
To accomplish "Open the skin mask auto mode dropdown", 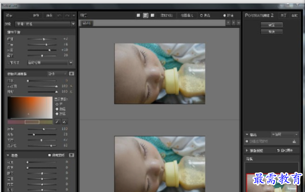I will (x=57, y=74).
